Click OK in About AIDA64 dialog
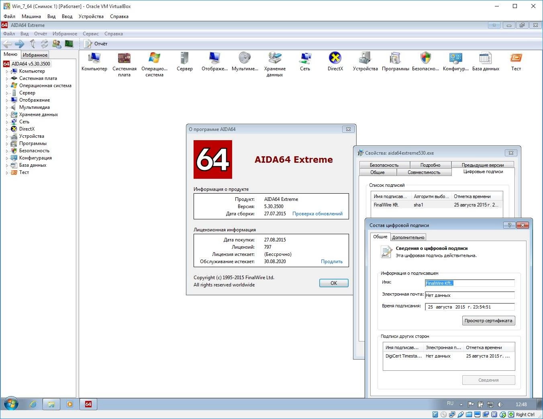 (334, 283)
